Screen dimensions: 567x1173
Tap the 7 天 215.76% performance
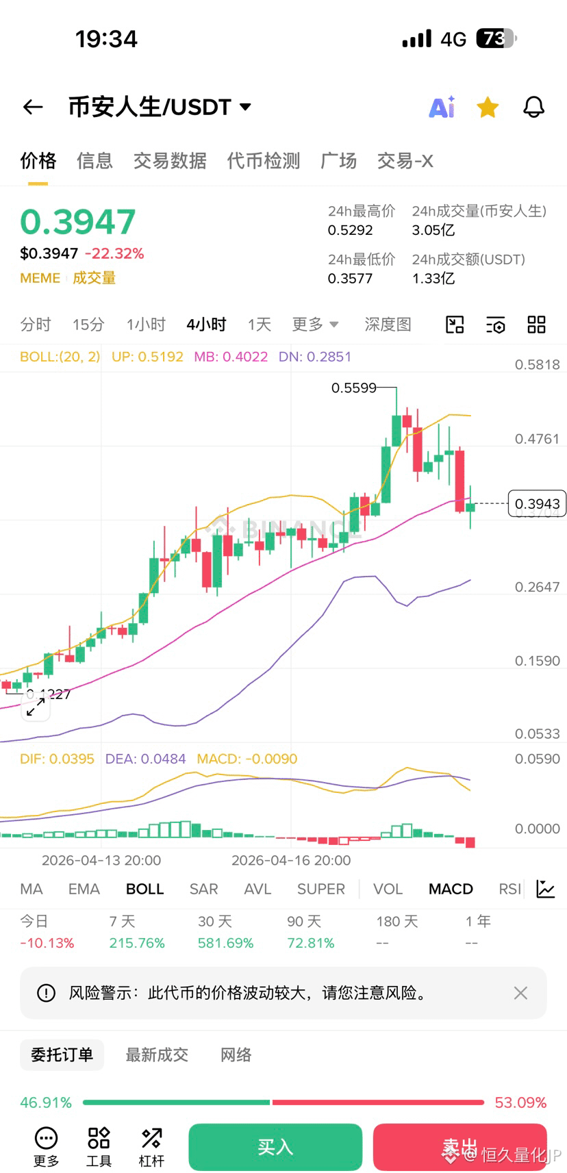click(137, 932)
